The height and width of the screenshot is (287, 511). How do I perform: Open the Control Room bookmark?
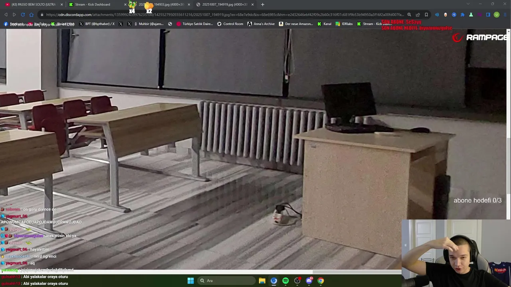(x=230, y=24)
